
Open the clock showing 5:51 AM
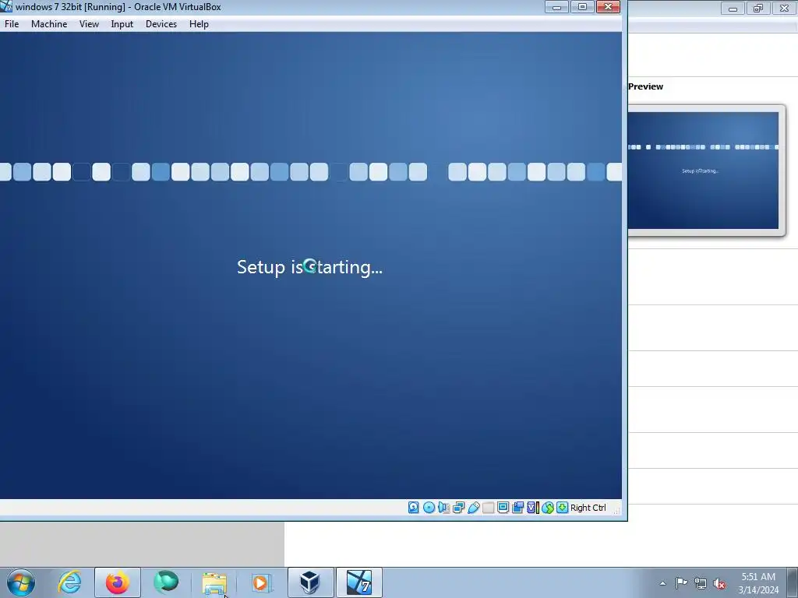coord(758,583)
